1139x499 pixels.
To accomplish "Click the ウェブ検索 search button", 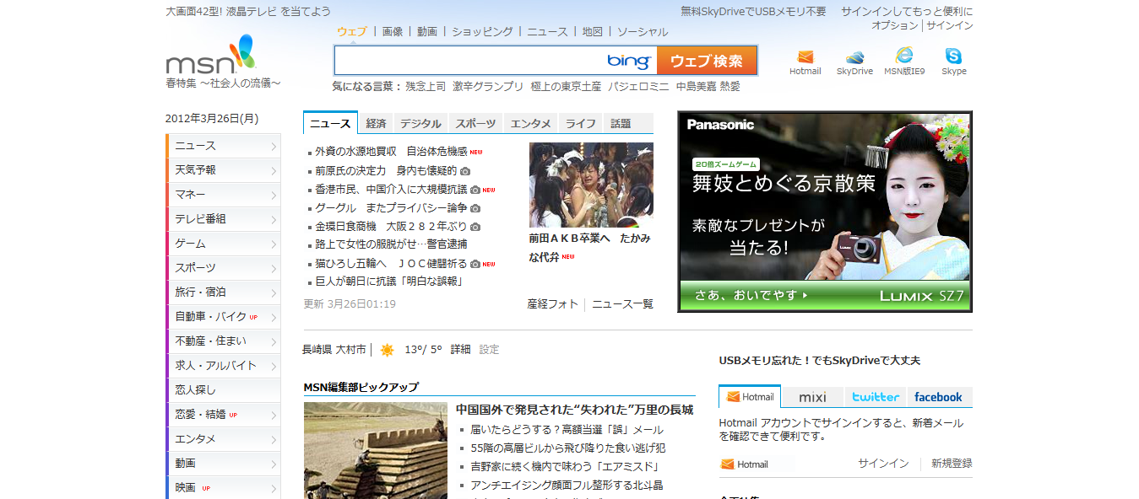I will (707, 61).
